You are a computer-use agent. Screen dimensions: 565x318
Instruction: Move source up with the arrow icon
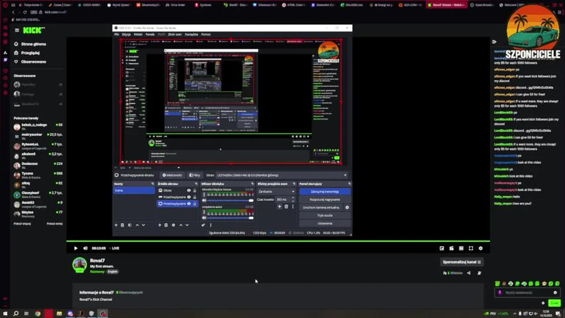[180, 225]
